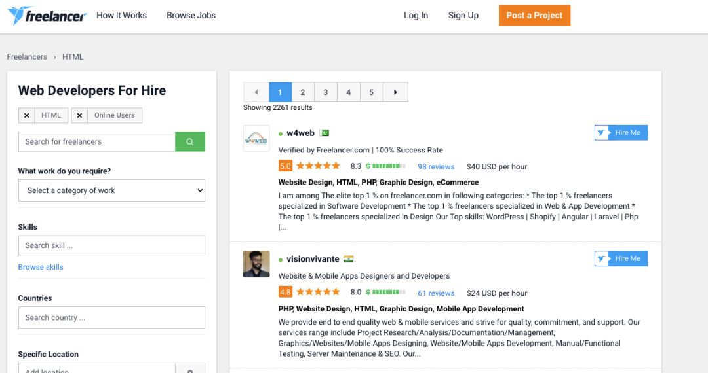Go to previous results page arrow
Image resolution: width=708 pixels, height=373 pixels.
click(256, 92)
